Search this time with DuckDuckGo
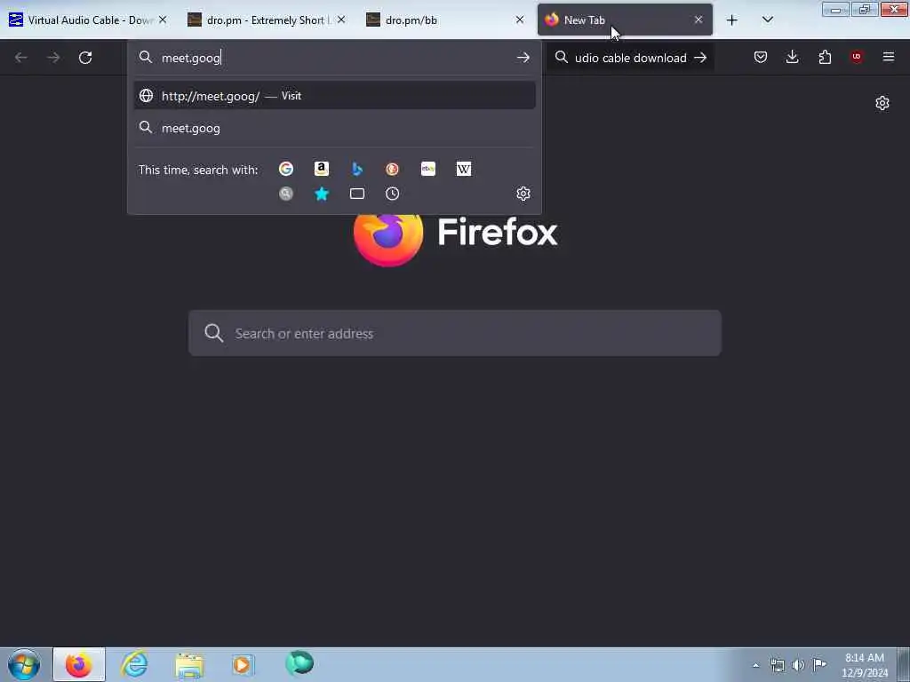Viewport: 910px width, 682px height. pyautogui.click(x=392, y=169)
